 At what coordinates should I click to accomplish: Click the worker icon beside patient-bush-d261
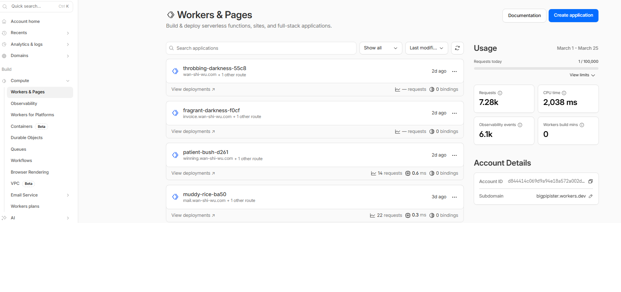[x=175, y=155]
